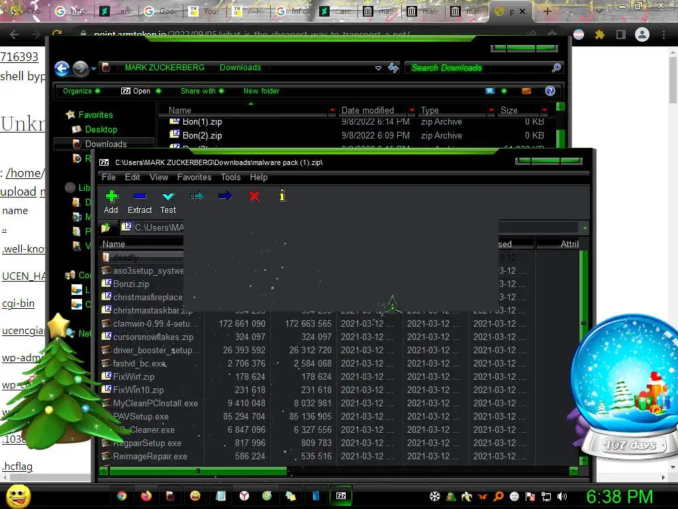Click Explorer's blue Back arrow button
Image resolution: width=678 pixels, height=509 pixels.
click(x=62, y=68)
